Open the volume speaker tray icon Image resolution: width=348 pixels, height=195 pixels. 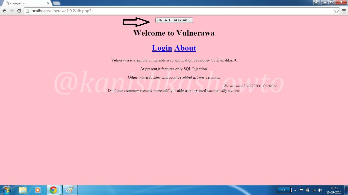tap(320, 190)
